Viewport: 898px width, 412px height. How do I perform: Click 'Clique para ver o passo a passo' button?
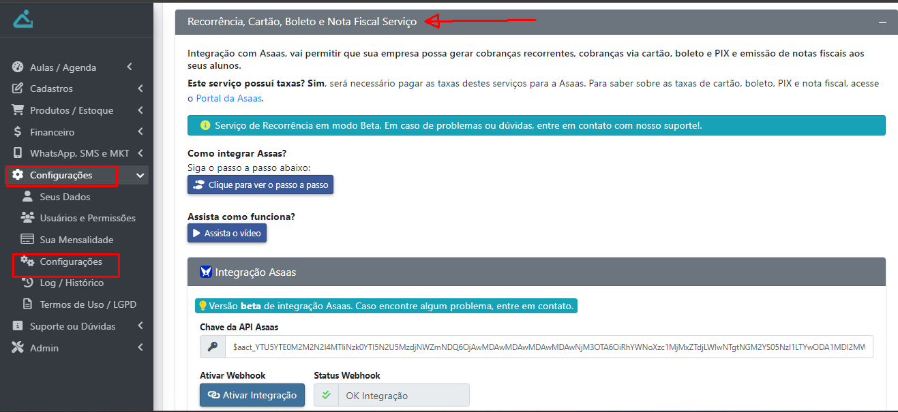[260, 185]
